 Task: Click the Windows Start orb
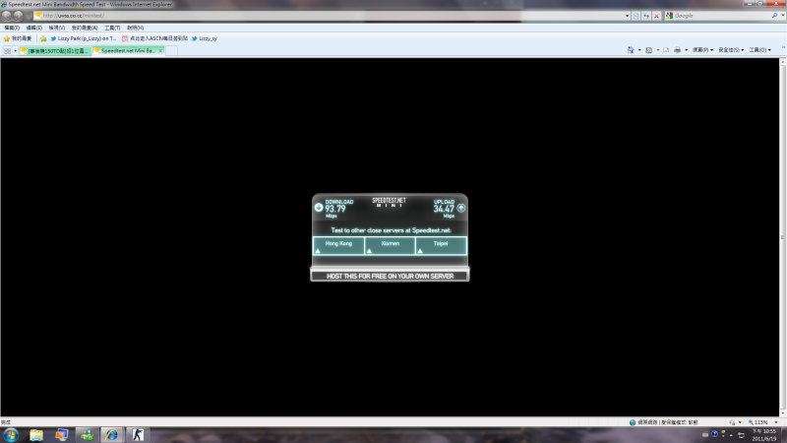pyautogui.click(x=11, y=434)
